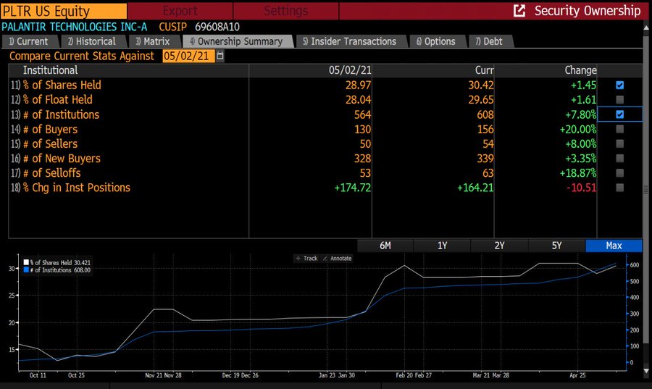Check the # of New Buyers checkbox
This screenshot has height=389, width=652.
click(619, 159)
